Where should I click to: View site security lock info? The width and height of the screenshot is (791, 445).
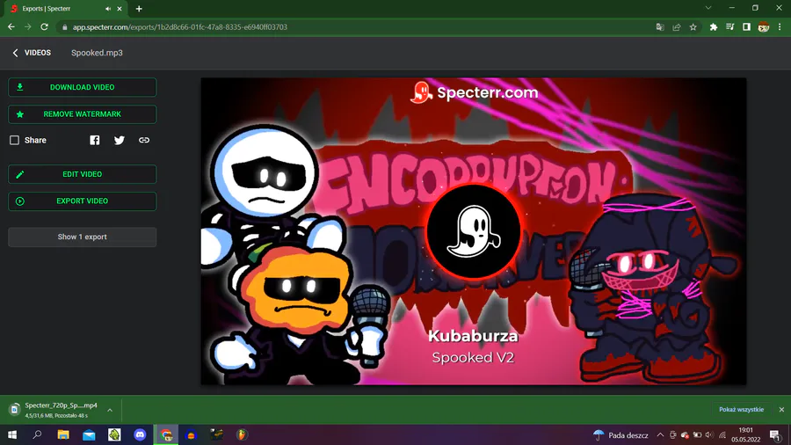(64, 27)
